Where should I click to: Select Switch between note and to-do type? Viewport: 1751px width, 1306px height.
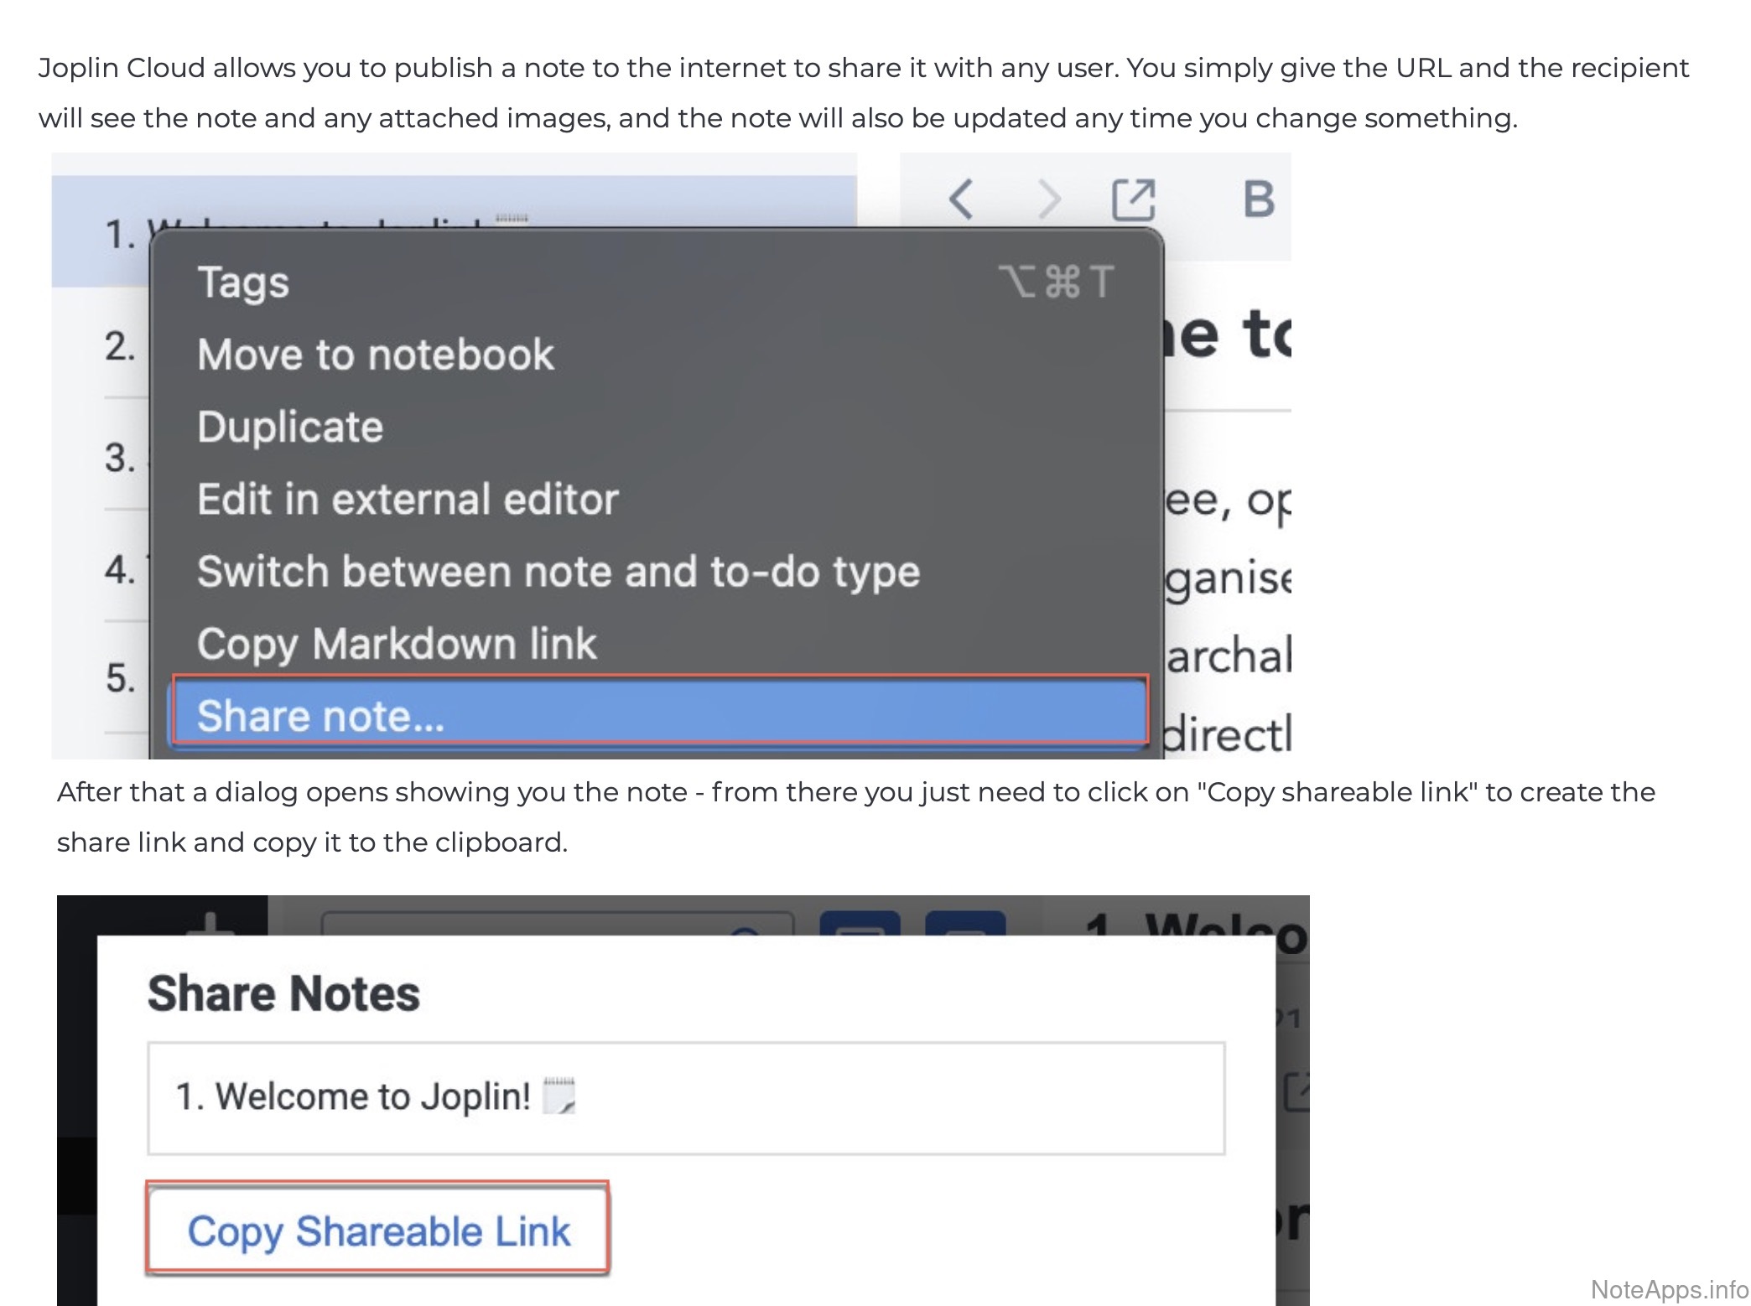pyautogui.click(x=559, y=572)
